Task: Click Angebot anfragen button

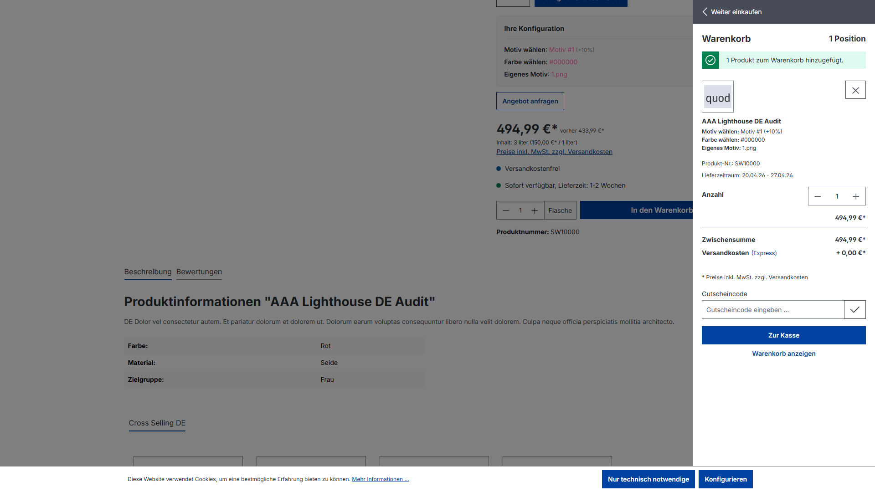Action: [530, 101]
